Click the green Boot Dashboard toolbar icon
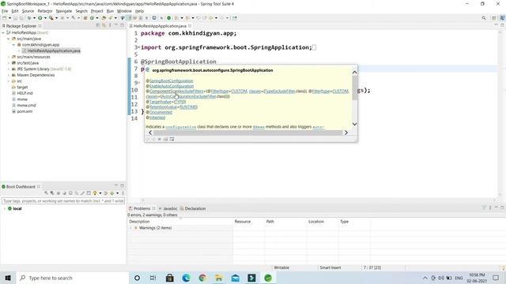Screen dimensions: 506x284 click(168, 18)
